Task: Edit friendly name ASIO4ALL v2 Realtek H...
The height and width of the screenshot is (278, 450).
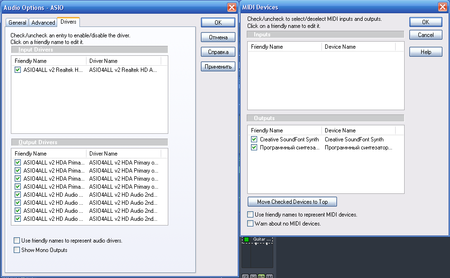Action: click(53, 70)
